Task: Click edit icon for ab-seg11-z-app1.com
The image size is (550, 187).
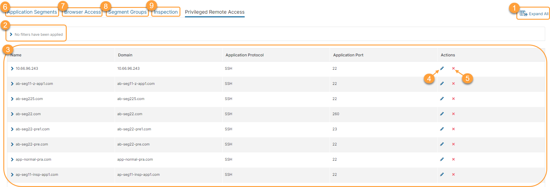Action: pos(442,84)
